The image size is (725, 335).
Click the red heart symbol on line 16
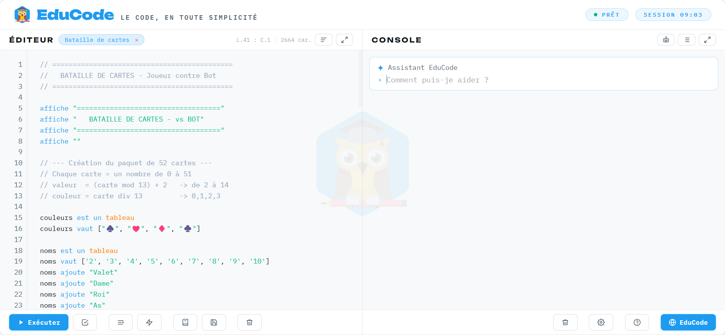[136, 229]
